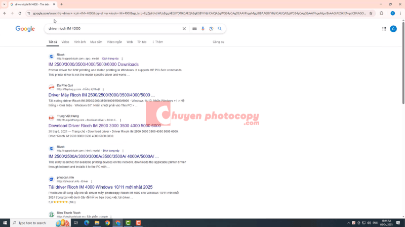Open Microsoft Edge from the taskbar
The height and width of the screenshot is (227, 405).
tap(87, 223)
